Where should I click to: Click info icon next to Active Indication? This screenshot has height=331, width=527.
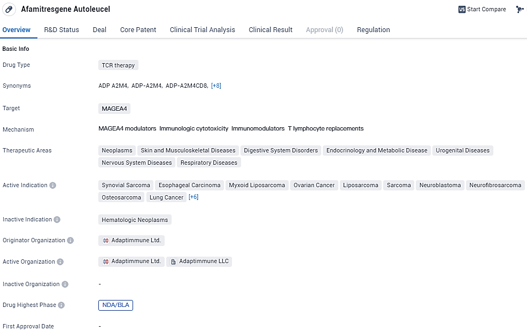pos(53,186)
